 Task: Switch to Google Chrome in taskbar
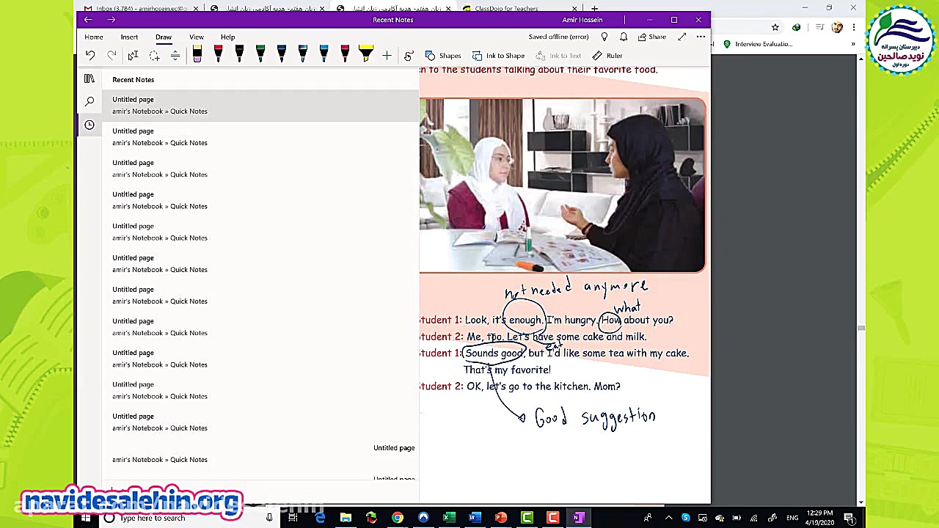coord(397,518)
